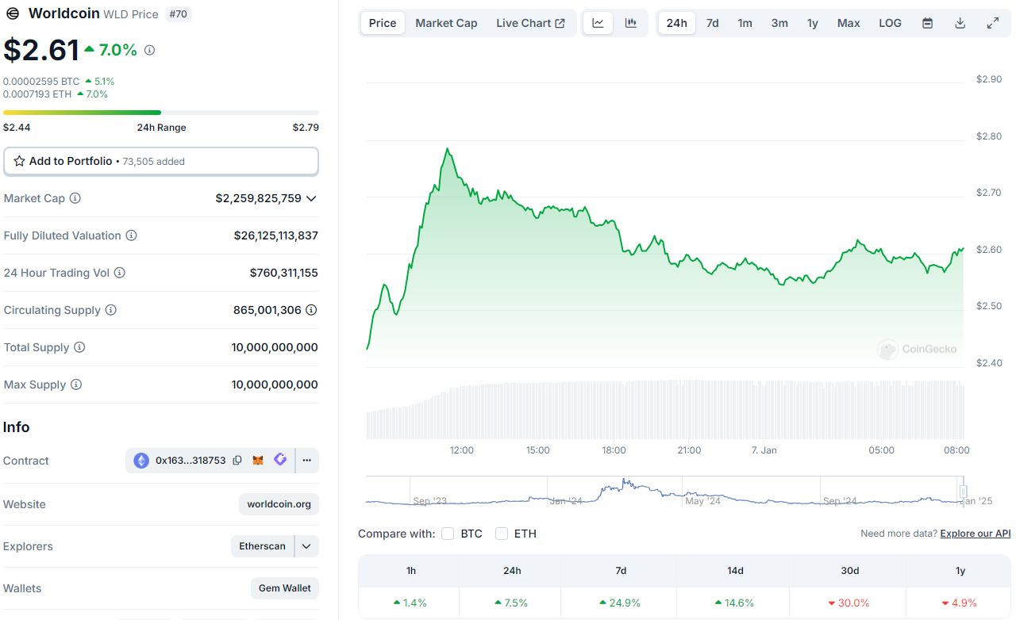Download chart data icon
1016x620 pixels.
[x=960, y=23]
